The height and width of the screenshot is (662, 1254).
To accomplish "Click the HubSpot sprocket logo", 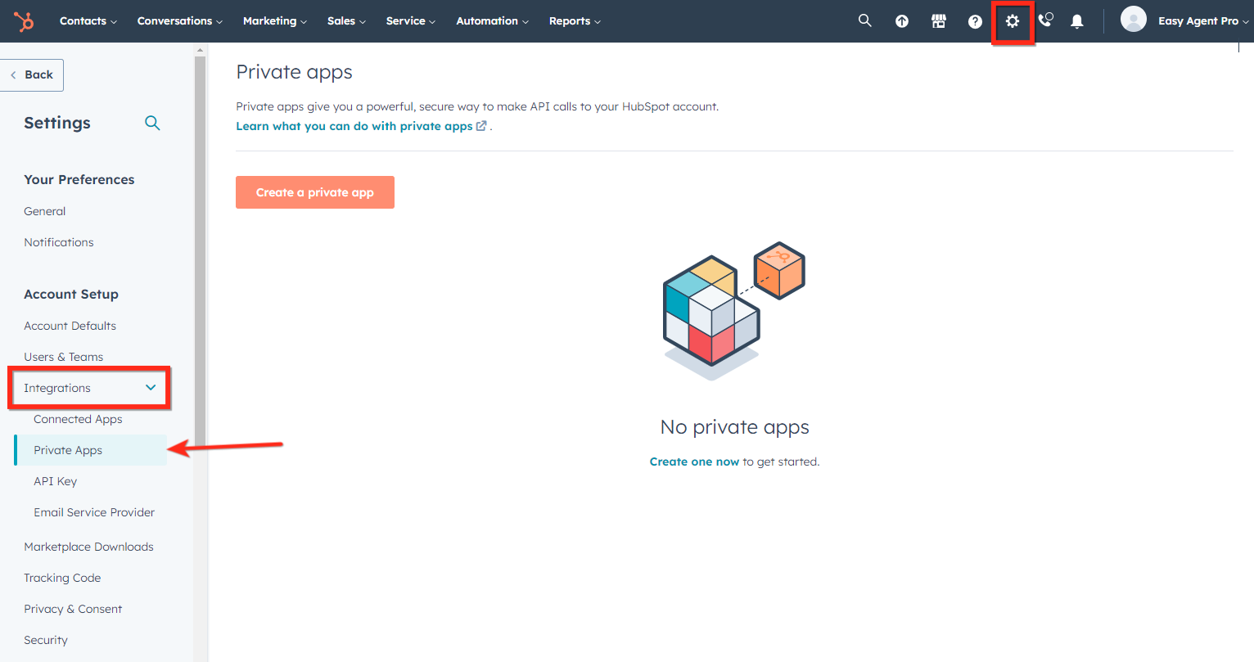I will [24, 21].
